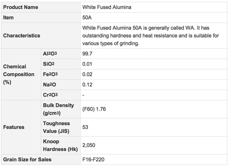Click the Product Name header cell
Image resolution: width=229 pixels, height=167 pixels.
click(41, 7)
